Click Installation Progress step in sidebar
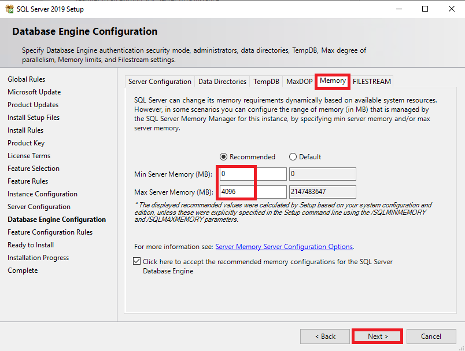The width and height of the screenshot is (465, 351). pos(38,258)
